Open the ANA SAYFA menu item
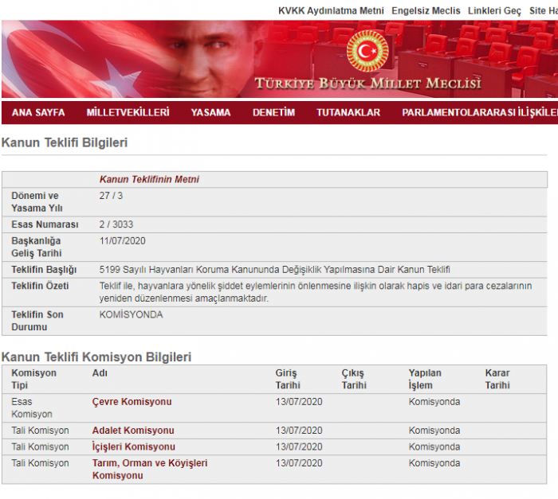The width and height of the screenshot is (558, 499). [x=38, y=112]
